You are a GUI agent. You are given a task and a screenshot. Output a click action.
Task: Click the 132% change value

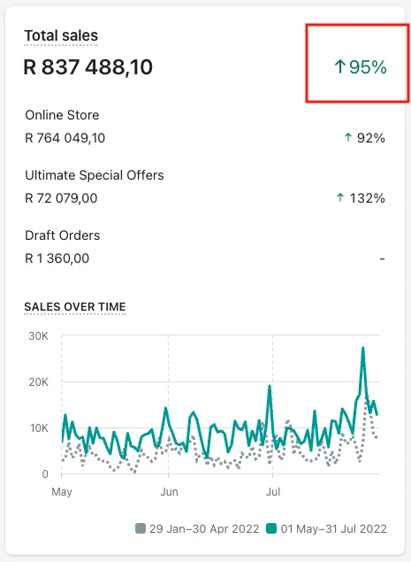click(368, 198)
